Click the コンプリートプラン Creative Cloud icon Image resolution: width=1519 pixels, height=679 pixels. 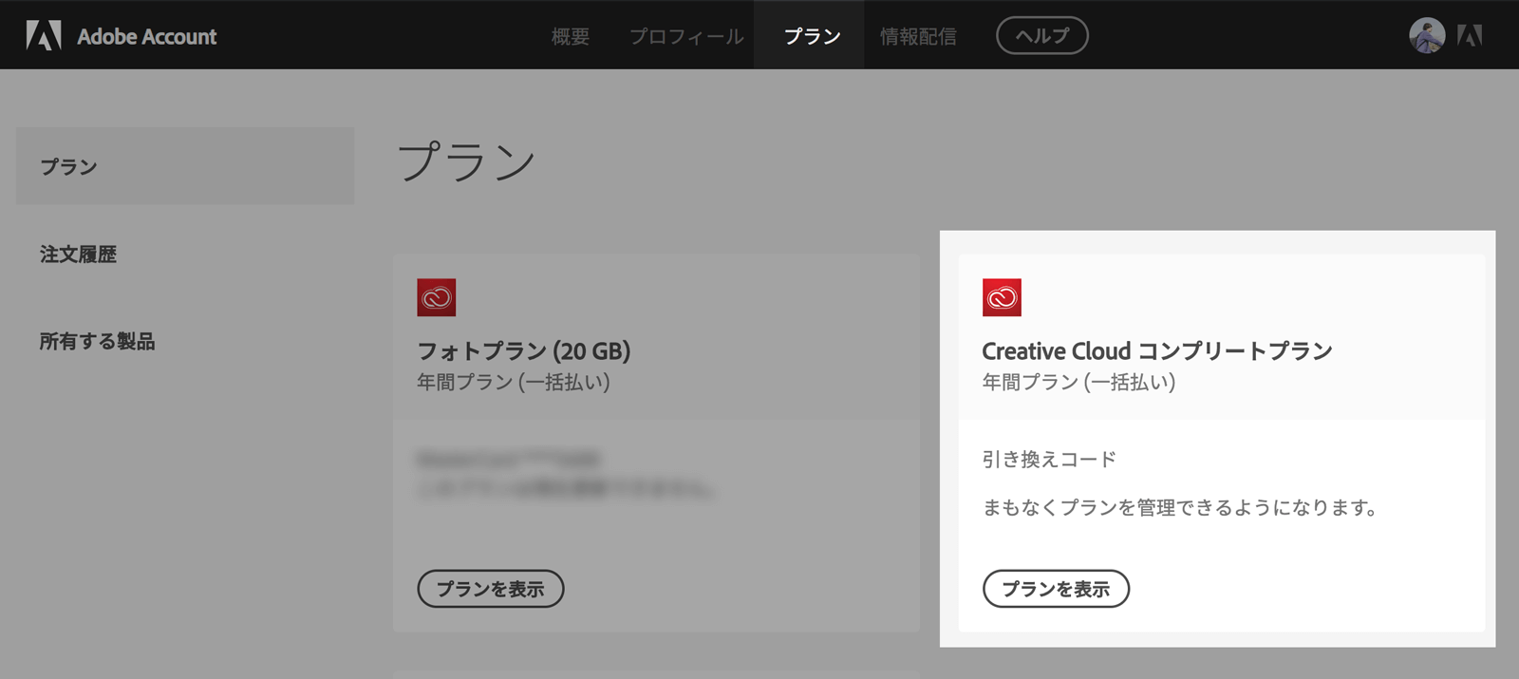click(x=1002, y=297)
